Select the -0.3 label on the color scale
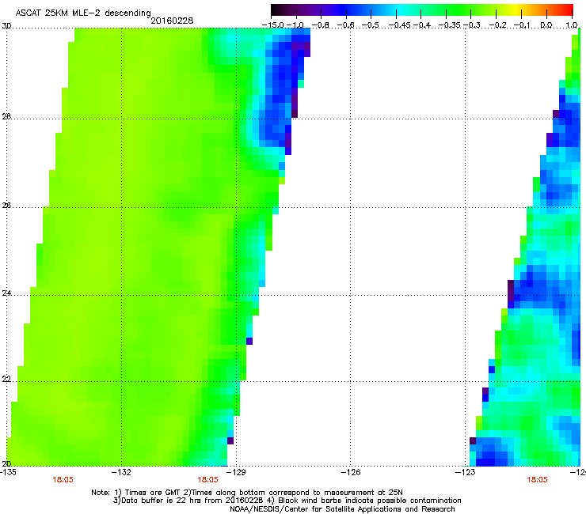The image size is (586, 514). click(472, 25)
